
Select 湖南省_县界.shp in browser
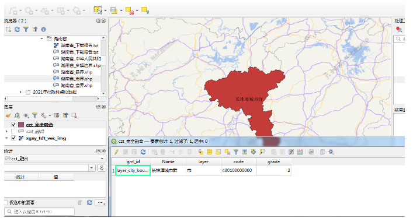77,72
